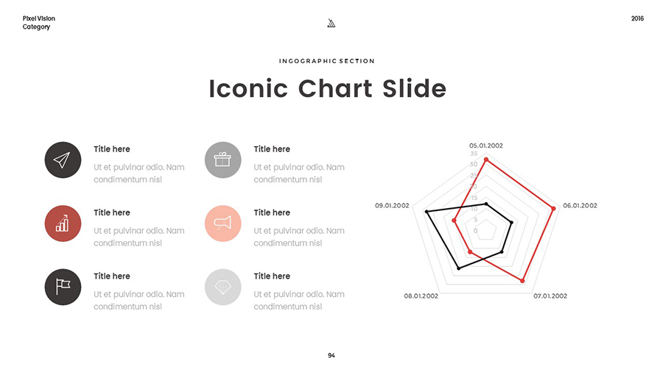The height and width of the screenshot is (372, 663).
Task: Click the 07.01.2002 chart label
Action: (550, 296)
